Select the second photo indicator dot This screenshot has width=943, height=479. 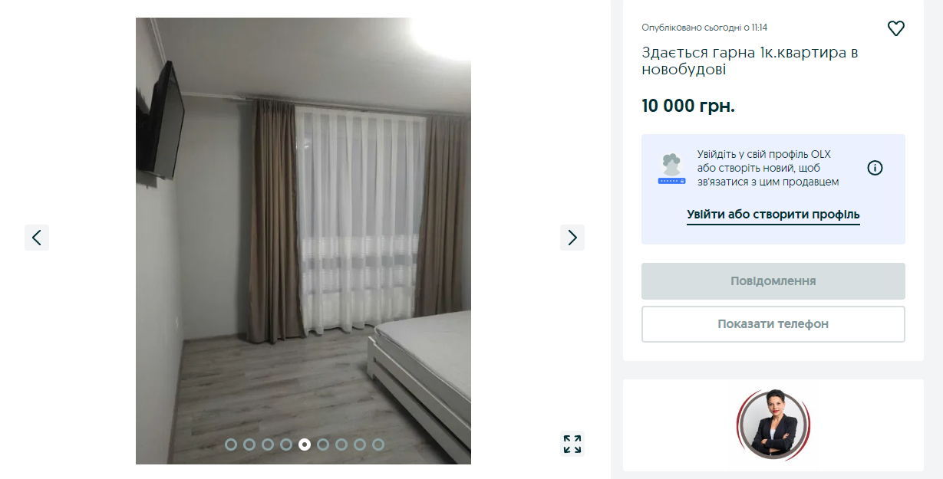249,444
